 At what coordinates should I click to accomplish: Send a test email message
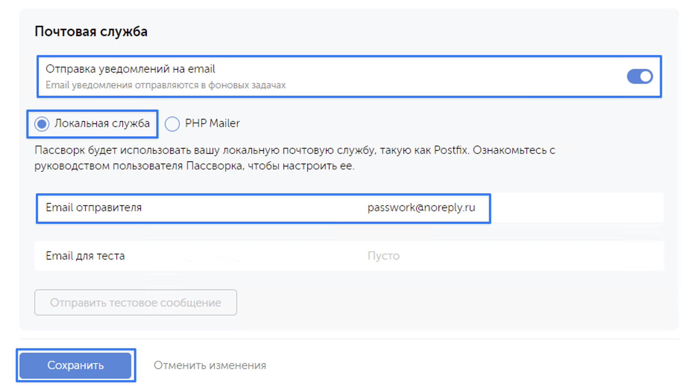pyautogui.click(x=135, y=303)
